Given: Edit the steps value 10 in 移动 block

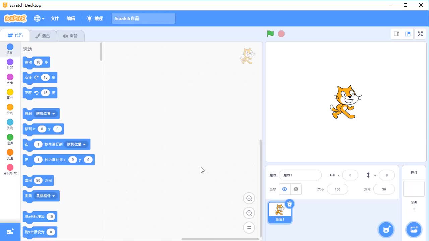Looking at the screenshot, I should (38, 62).
